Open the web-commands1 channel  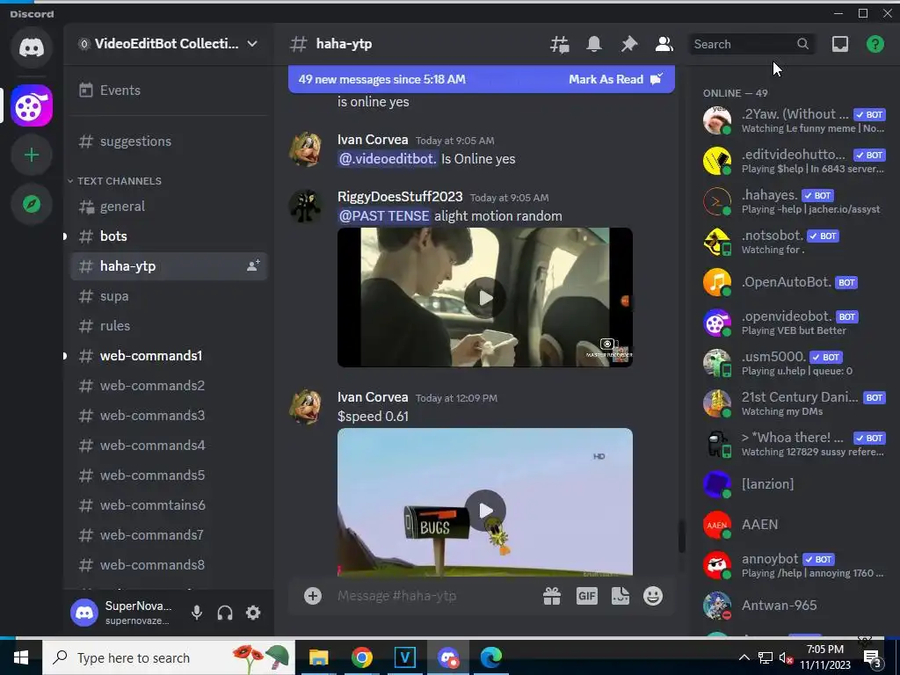click(x=169, y=355)
